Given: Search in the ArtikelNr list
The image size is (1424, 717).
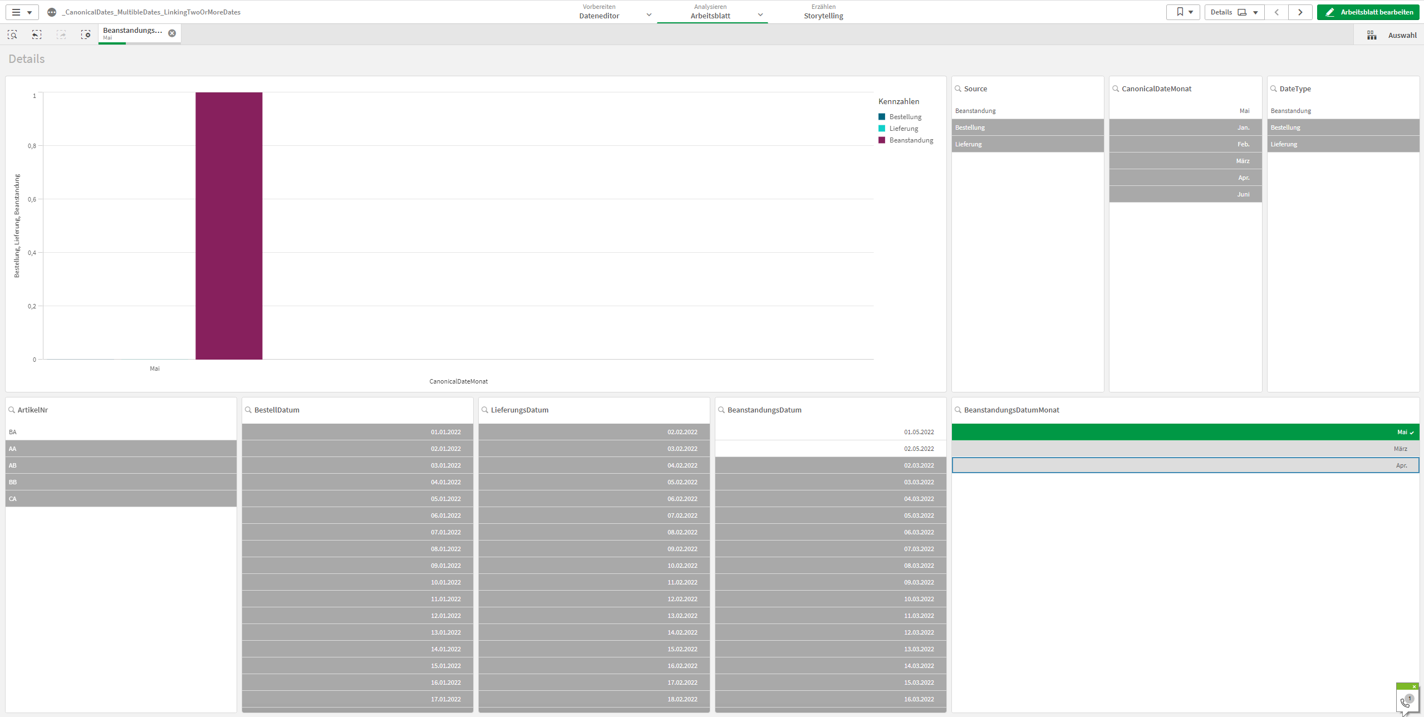Looking at the screenshot, I should point(12,410).
